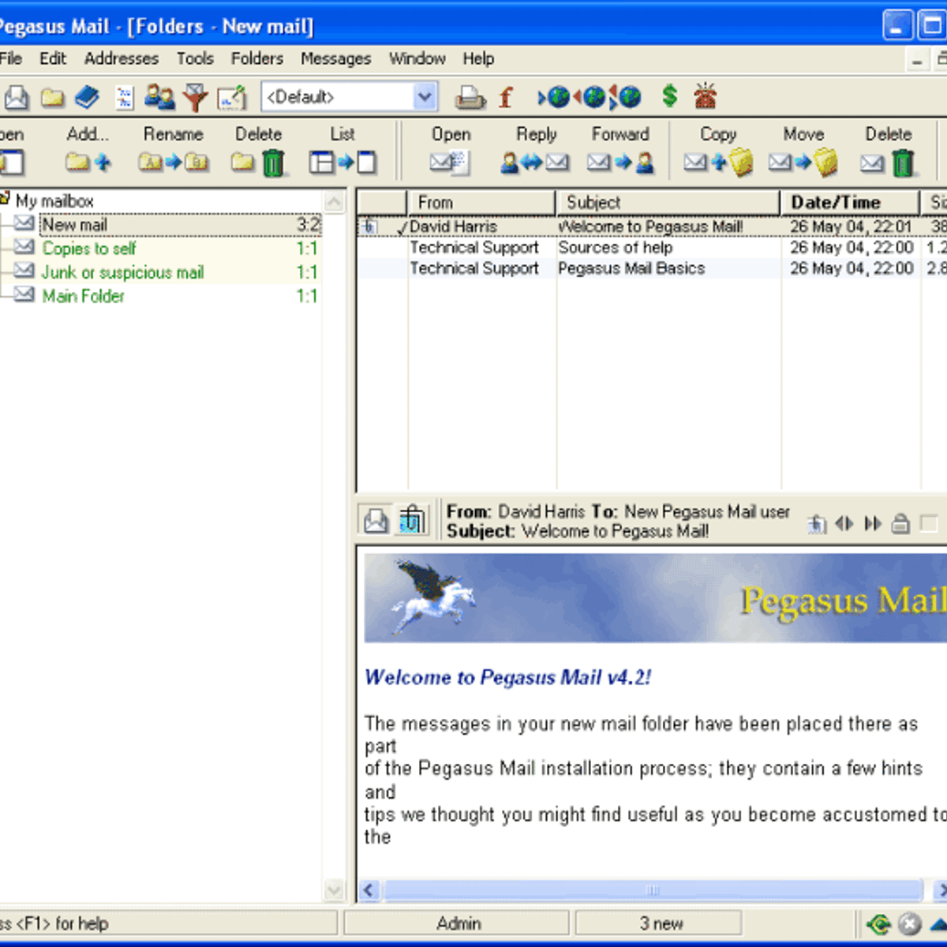Click the Reply to message icon

[535, 163]
